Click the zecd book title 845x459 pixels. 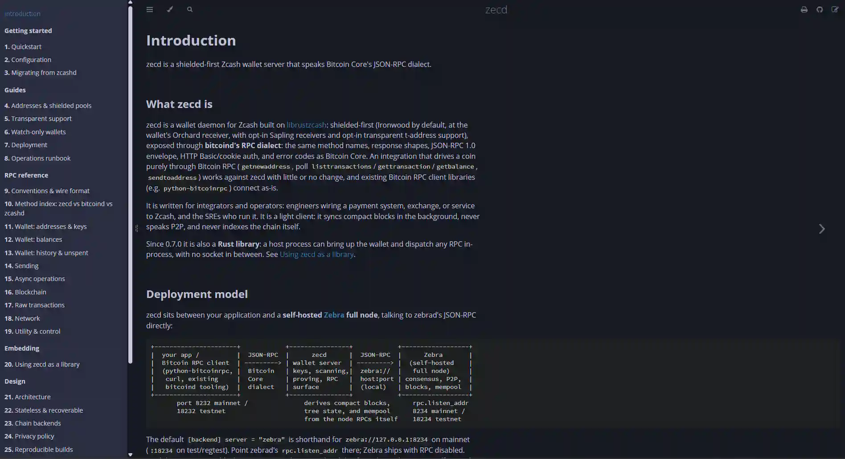[496, 10]
